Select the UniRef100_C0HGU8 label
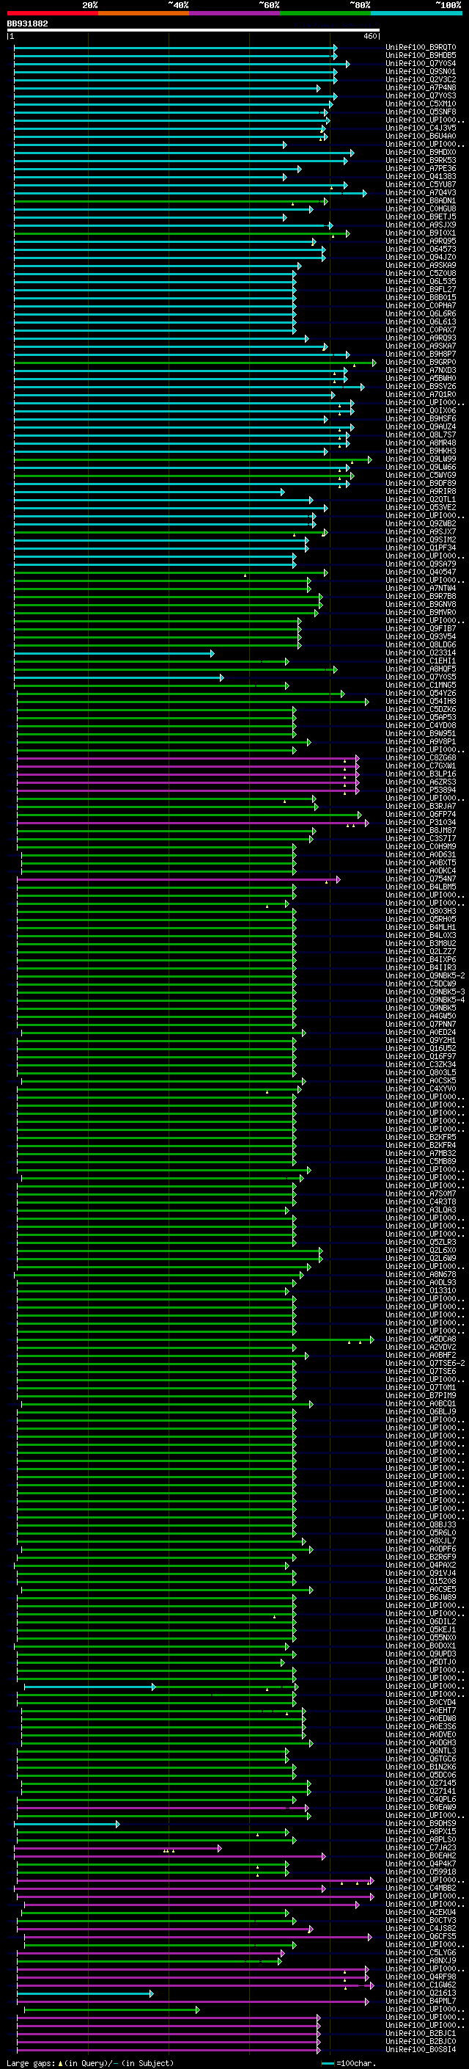The height and width of the screenshot is (2069, 469). coord(421,209)
